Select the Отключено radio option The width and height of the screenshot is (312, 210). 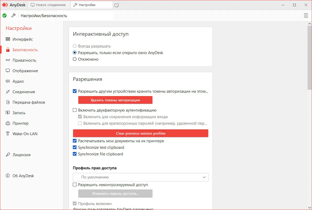75,59
